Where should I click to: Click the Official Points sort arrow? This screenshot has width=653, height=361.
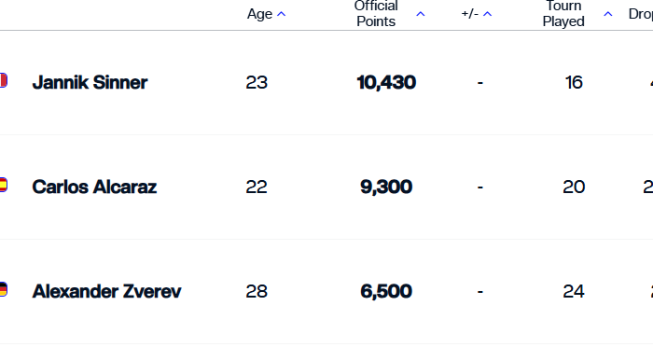[x=421, y=14]
